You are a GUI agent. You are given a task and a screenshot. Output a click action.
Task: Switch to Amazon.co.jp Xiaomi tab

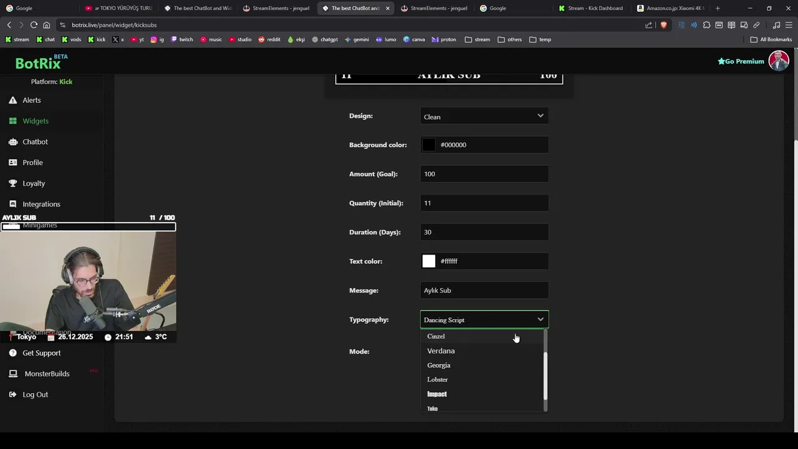pyautogui.click(x=671, y=8)
